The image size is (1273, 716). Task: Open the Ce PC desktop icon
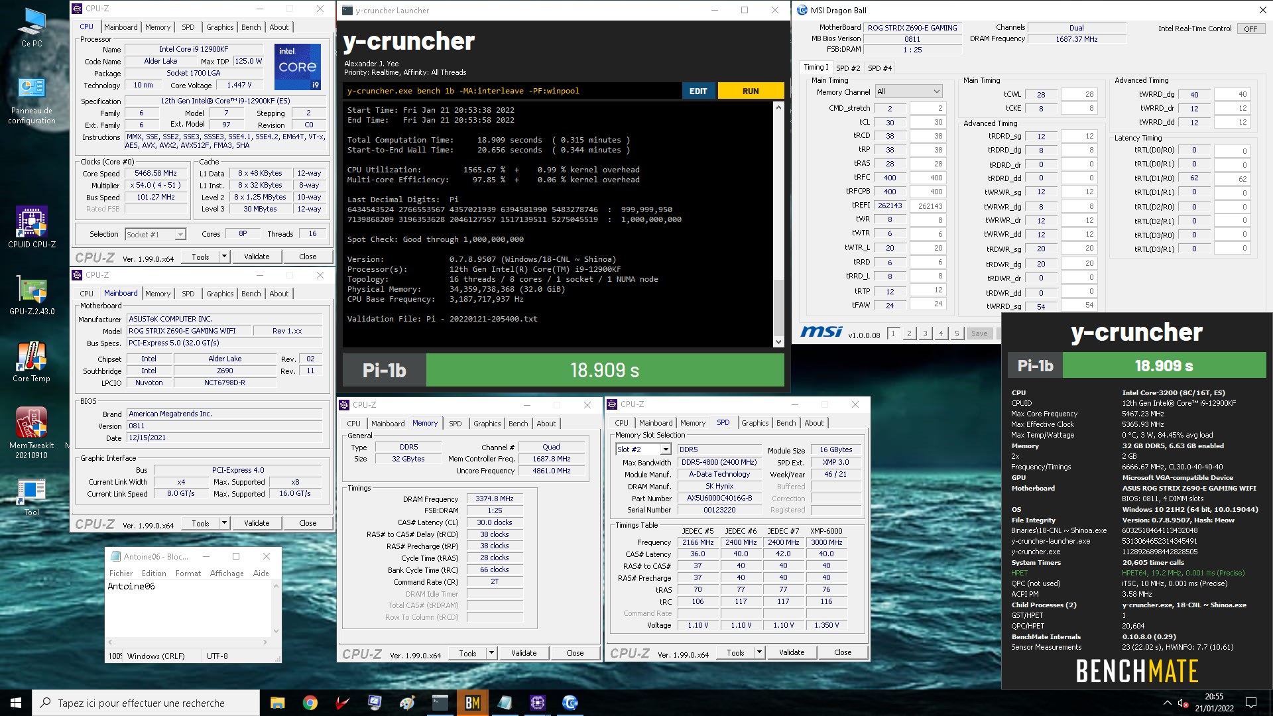tap(31, 28)
